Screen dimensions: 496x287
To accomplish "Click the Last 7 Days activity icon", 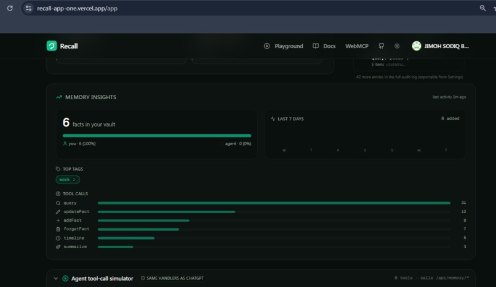I will [x=273, y=119].
